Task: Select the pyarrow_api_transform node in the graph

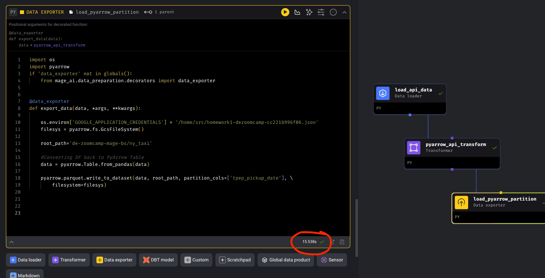Action: (x=452, y=154)
